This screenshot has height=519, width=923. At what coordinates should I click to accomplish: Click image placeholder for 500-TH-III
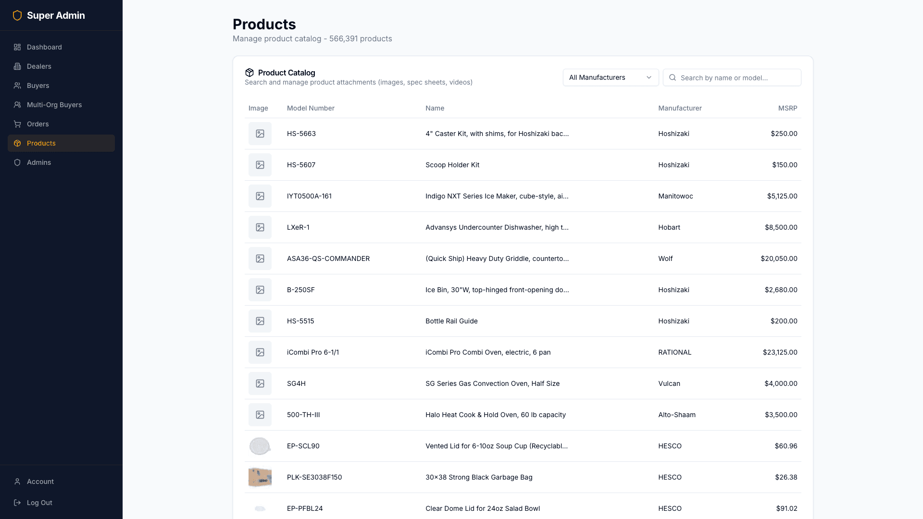(x=260, y=415)
